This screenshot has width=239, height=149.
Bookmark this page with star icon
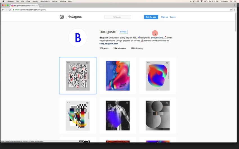tap(231, 10)
